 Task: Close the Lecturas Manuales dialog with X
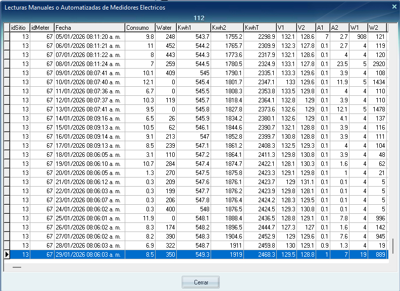[x=394, y=7]
